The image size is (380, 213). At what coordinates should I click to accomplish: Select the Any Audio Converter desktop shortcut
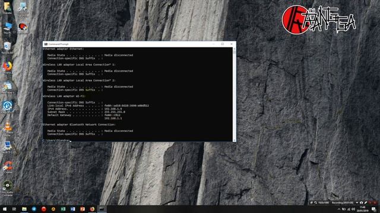[8, 188]
